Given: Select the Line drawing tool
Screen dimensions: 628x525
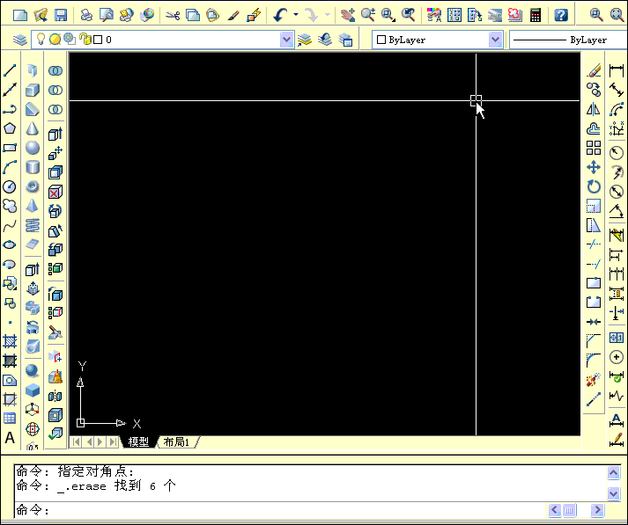Looking at the screenshot, I should point(10,70).
